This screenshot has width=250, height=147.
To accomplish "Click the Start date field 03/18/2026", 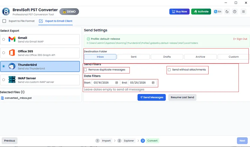I will 106,83.
